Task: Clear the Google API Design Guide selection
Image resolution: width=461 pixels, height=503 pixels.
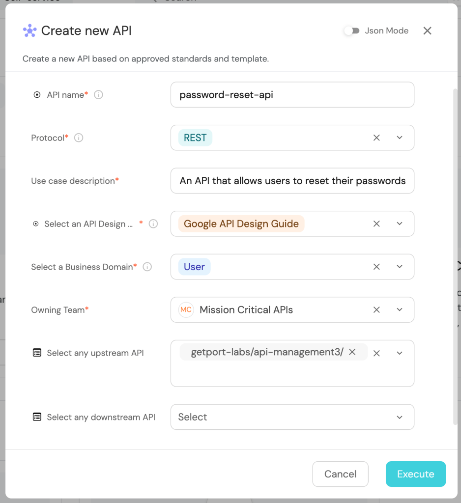Action: click(x=376, y=224)
